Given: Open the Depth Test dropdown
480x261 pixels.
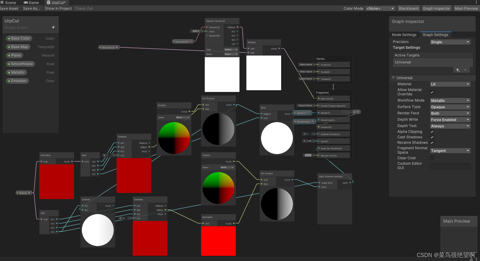Looking at the screenshot, I should point(450,126).
